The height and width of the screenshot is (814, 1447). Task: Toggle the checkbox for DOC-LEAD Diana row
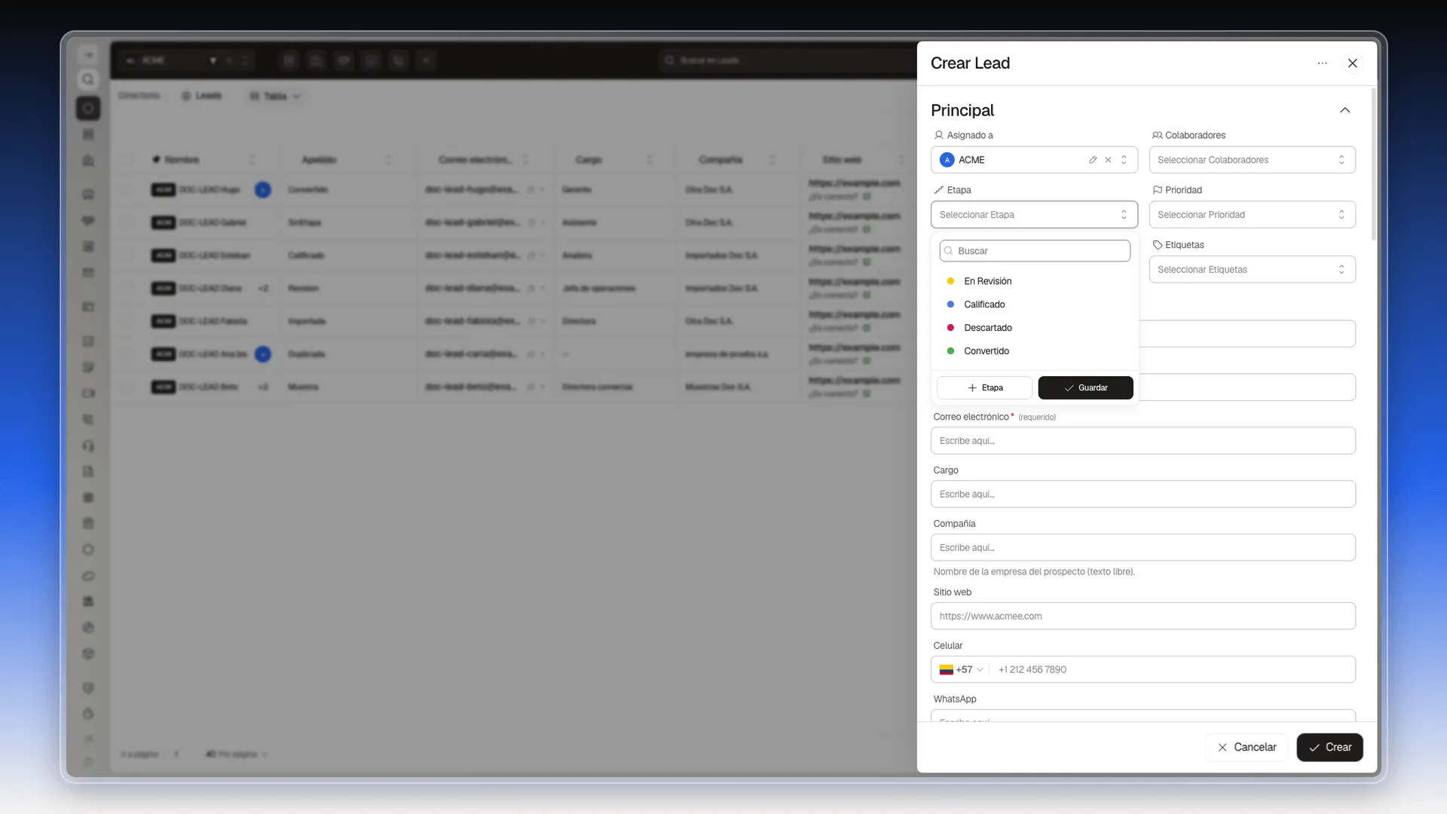pos(127,289)
